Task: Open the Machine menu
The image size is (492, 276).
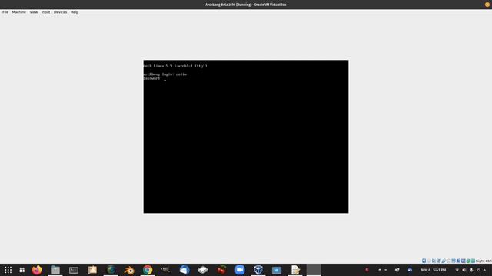Action: (18, 12)
